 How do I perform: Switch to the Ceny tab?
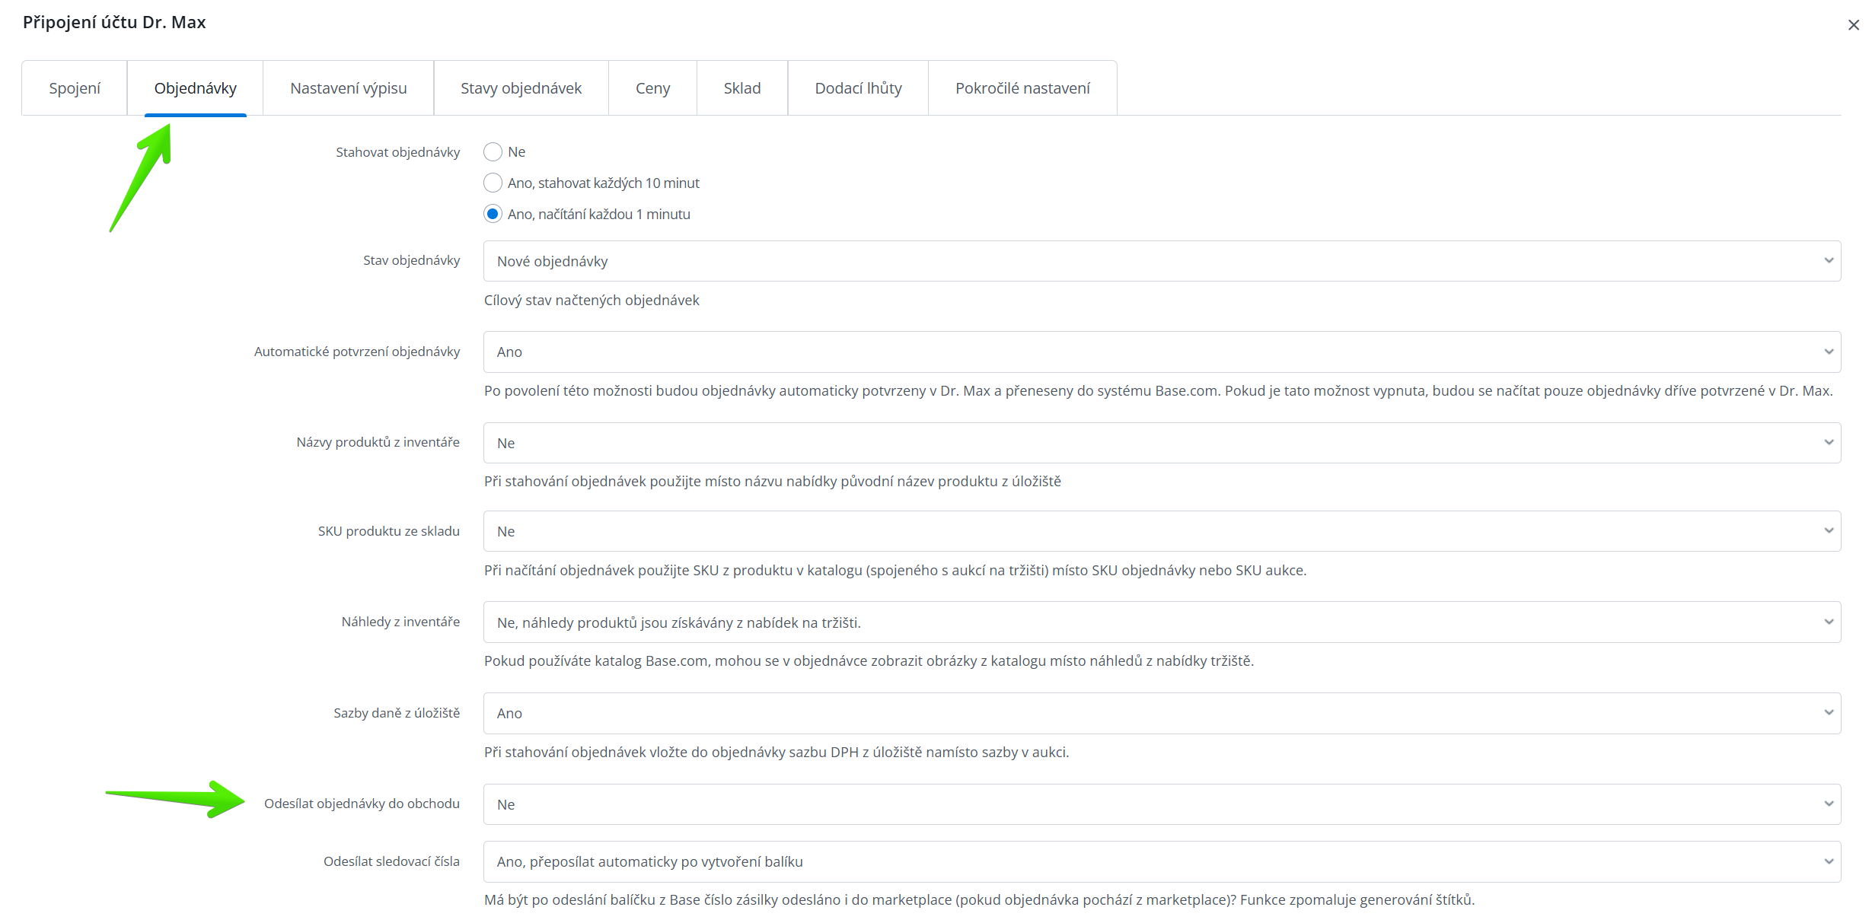point(652,88)
